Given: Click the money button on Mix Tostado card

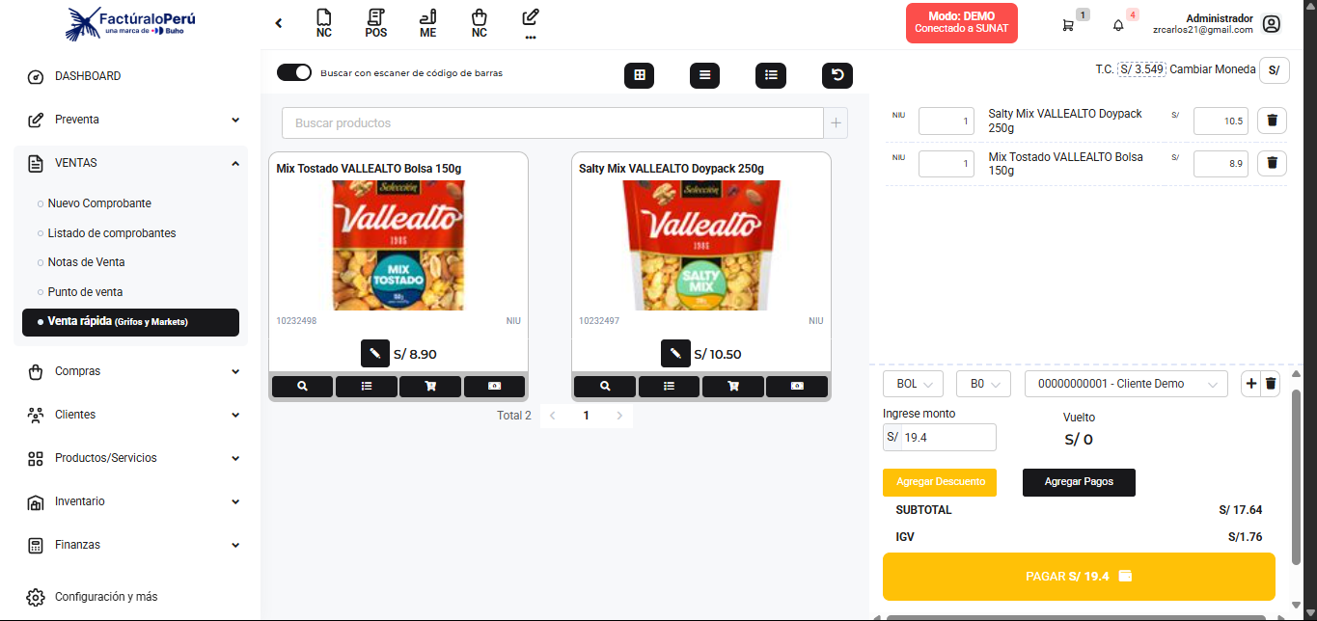Looking at the screenshot, I should (494, 386).
